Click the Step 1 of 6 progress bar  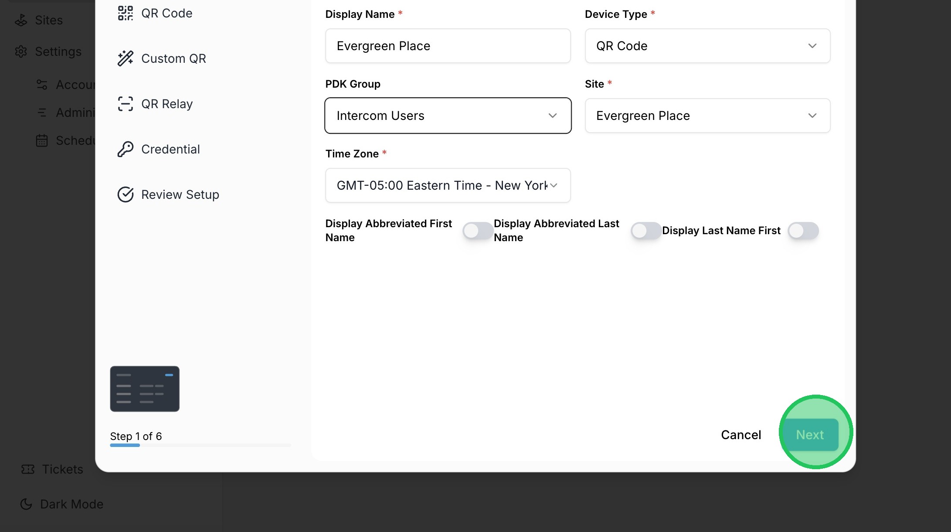200,445
